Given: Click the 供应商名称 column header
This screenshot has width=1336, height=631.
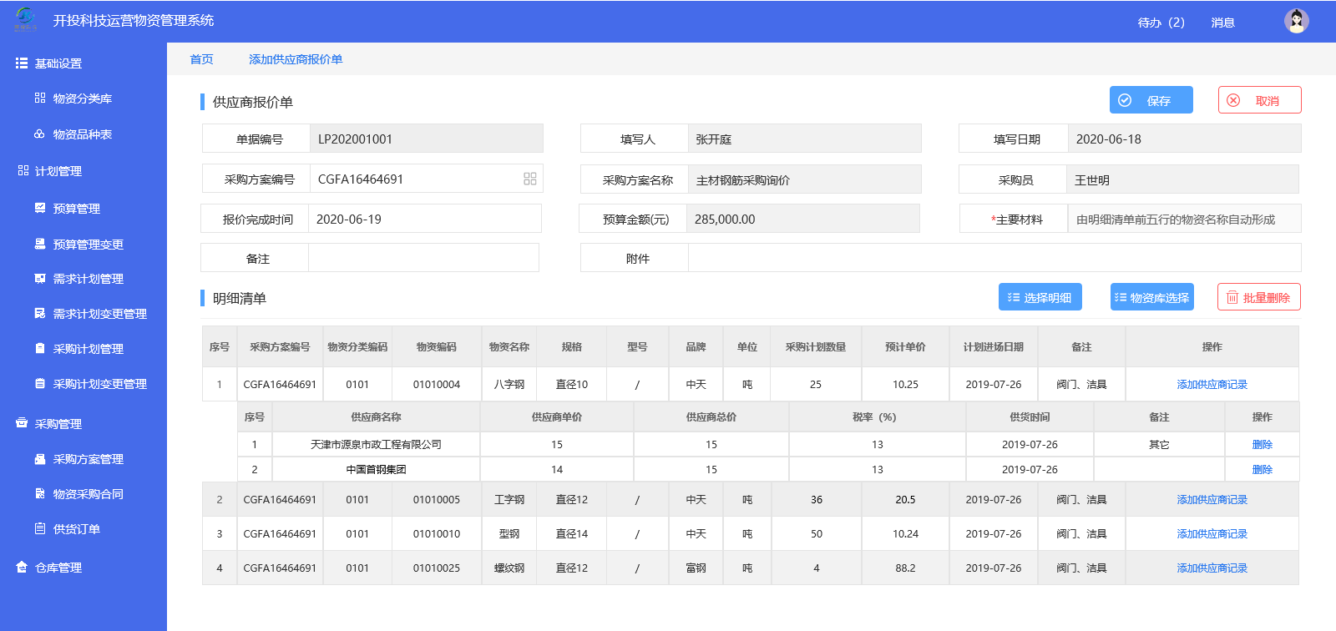Looking at the screenshot, I should coord(376,417).
